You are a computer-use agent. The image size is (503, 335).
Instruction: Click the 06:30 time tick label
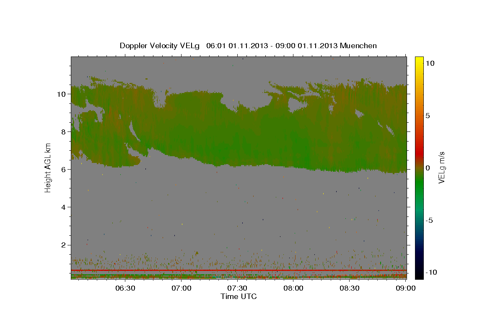125,288
